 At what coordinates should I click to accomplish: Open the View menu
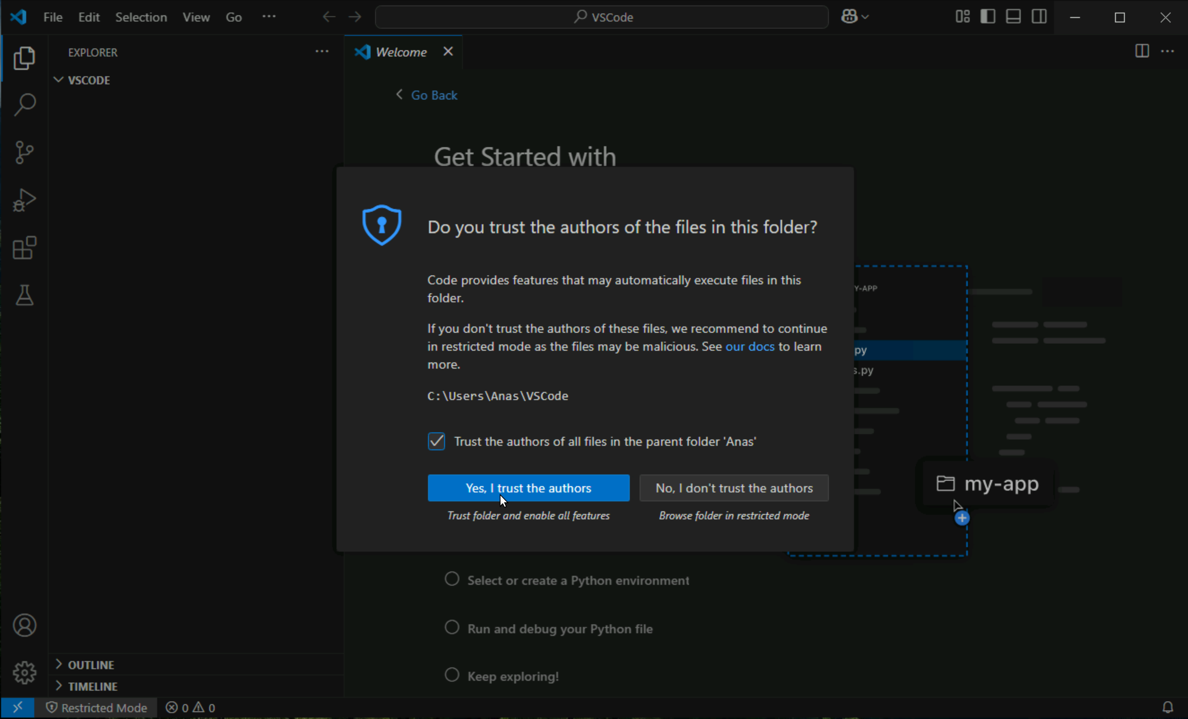[x=196, y=17]
